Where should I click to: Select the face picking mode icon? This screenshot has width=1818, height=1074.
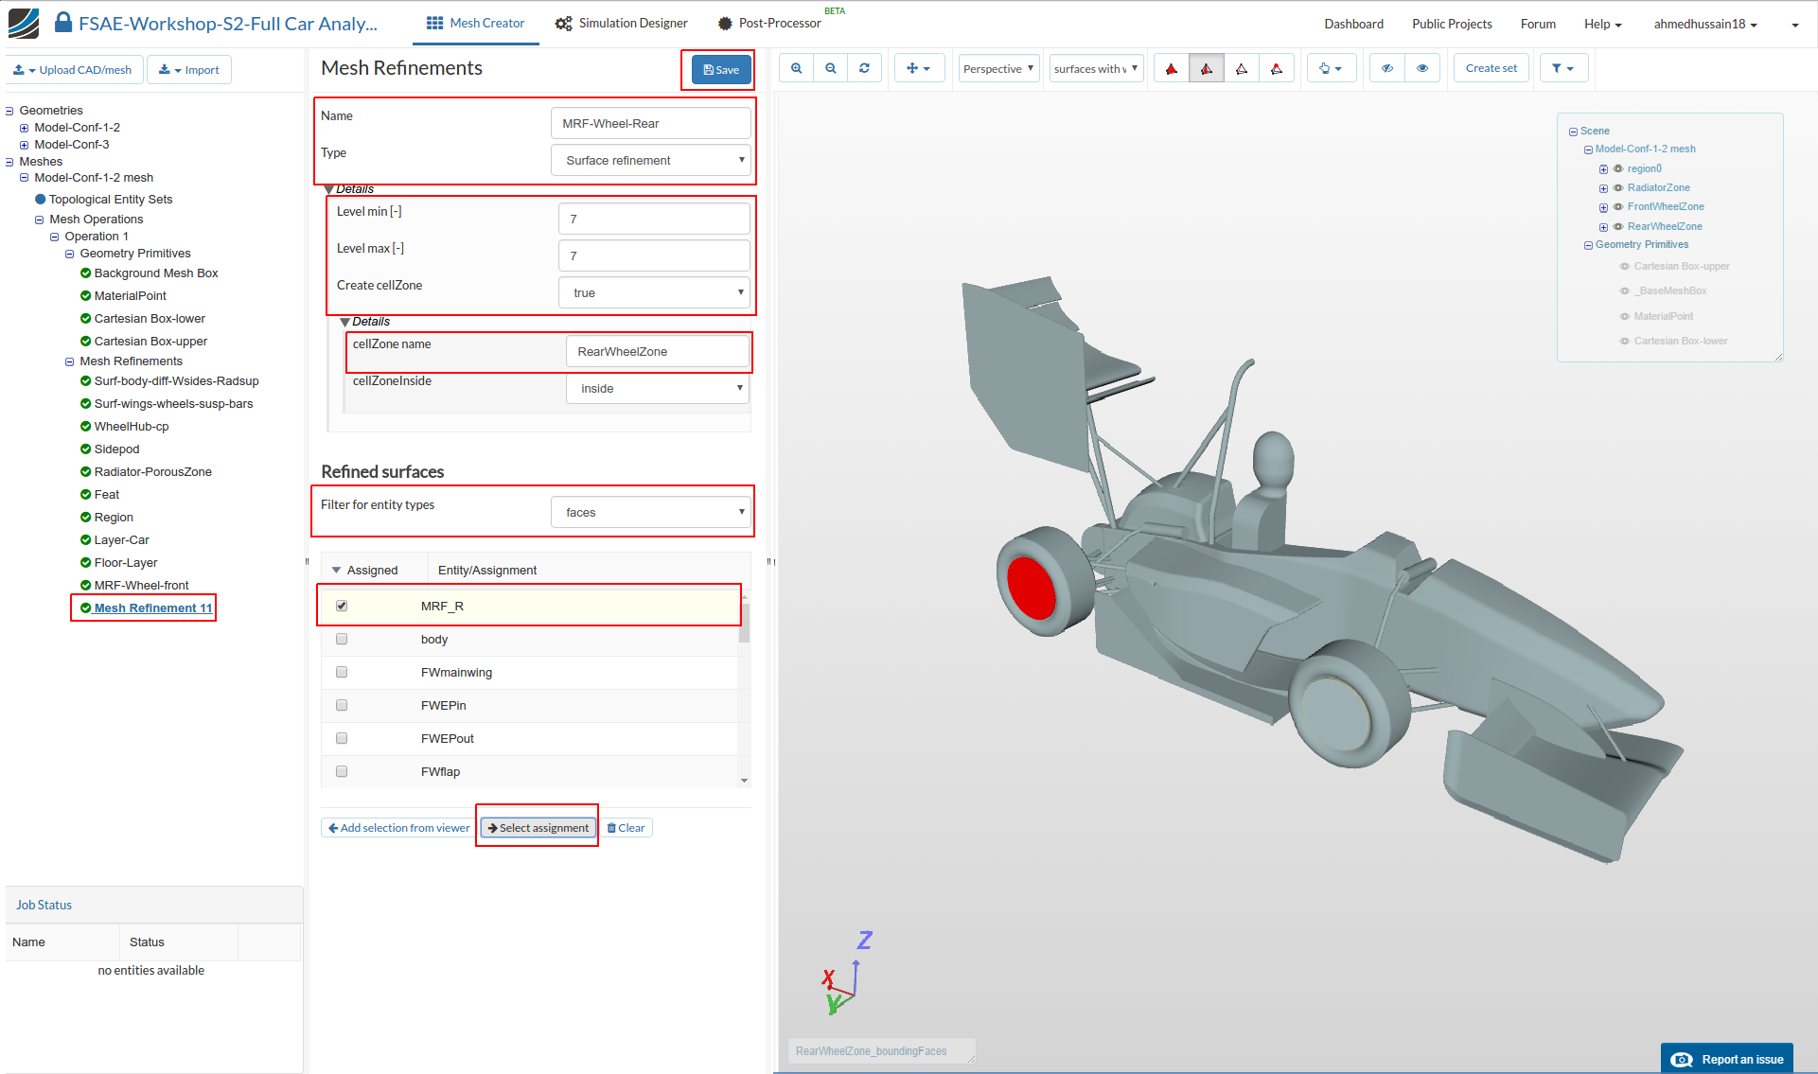[x=1207, y=68]
